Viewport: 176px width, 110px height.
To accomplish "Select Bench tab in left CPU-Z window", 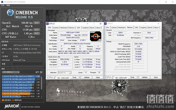I will (92, 28).
